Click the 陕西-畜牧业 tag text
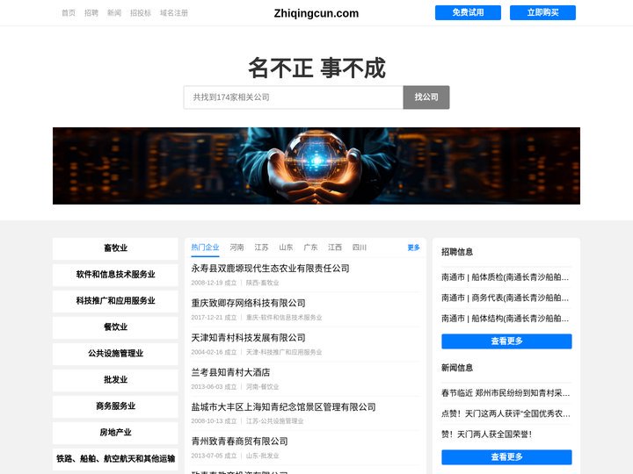 click(262, 283)
